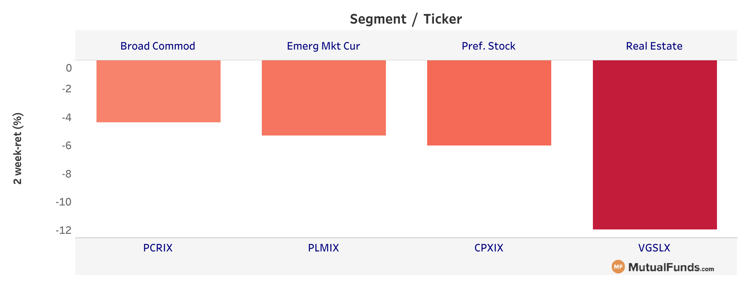This screenshot has width=743, height=281.
Task: Click the Pref. Stock segment header
Action: pos(488,46)
